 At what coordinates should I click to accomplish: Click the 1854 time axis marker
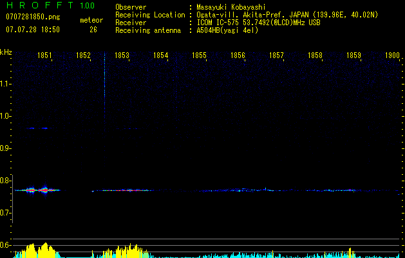(x=160, y=55)
